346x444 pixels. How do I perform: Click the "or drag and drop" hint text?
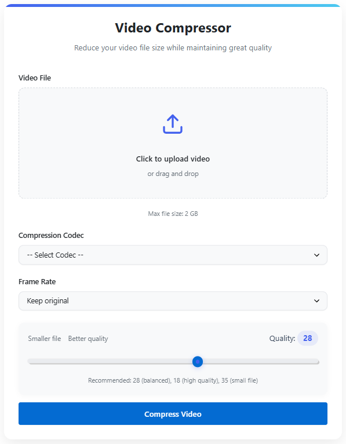pos(173,174)
